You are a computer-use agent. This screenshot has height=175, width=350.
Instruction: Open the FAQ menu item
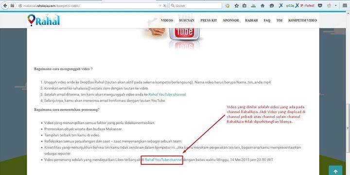pyautogui.click(x=267, y=20)
